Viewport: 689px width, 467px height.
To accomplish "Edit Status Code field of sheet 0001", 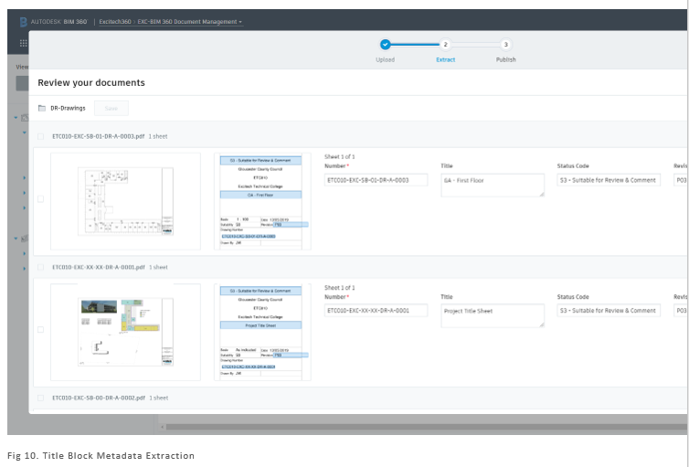I will tap(609, 311).
